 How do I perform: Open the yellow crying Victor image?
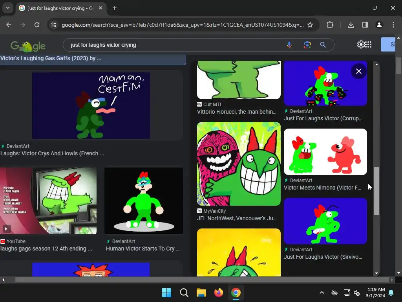pos(239,252)
